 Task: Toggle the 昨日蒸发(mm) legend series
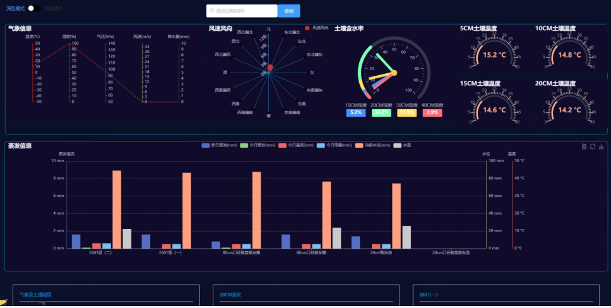click(x=206, y=146)
